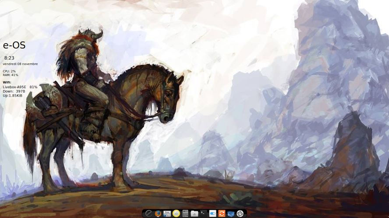Click the 81% wifi signal value

(33, 87)
